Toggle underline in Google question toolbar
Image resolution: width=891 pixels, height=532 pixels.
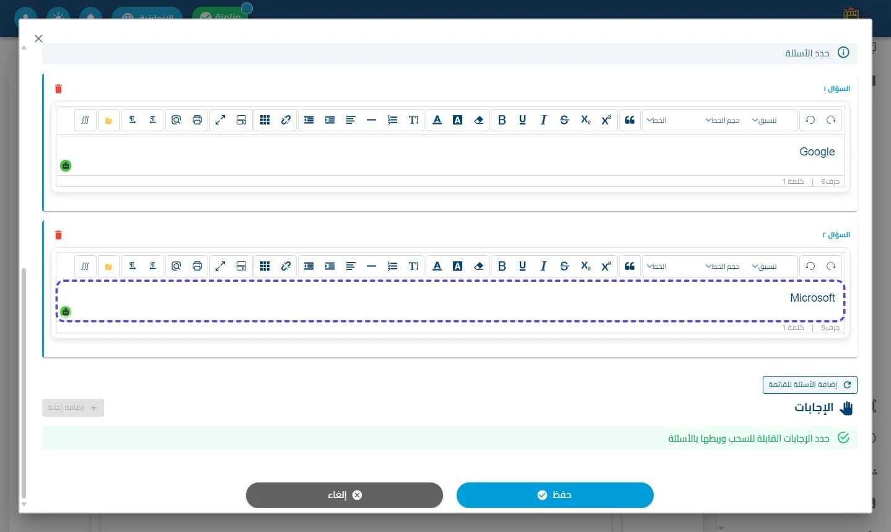523,120
